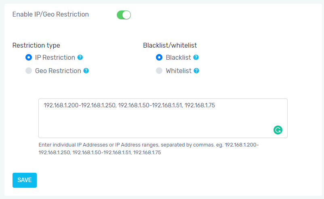Focus the IP address list text area
The height and width of the screenshot is (199, 324).
163,118
